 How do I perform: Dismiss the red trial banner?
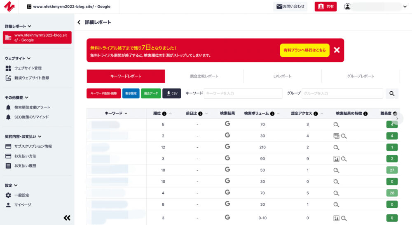coord(337,50)
